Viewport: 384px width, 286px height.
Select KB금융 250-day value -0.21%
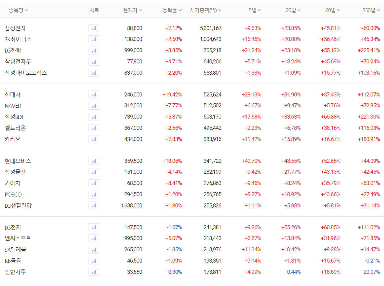coord(372,261)
